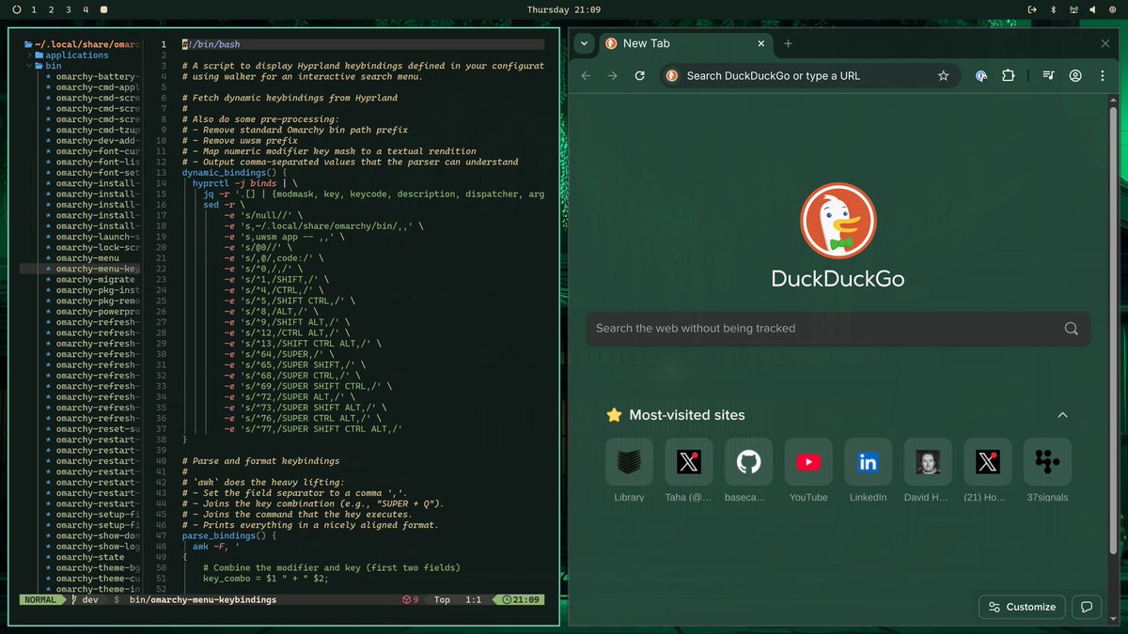
Task: Click the DuckDuckGo duck logo
Action: (838, 222)
